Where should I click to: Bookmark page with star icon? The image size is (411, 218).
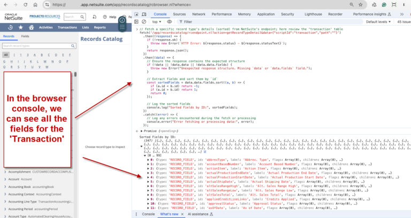point(361,5)
